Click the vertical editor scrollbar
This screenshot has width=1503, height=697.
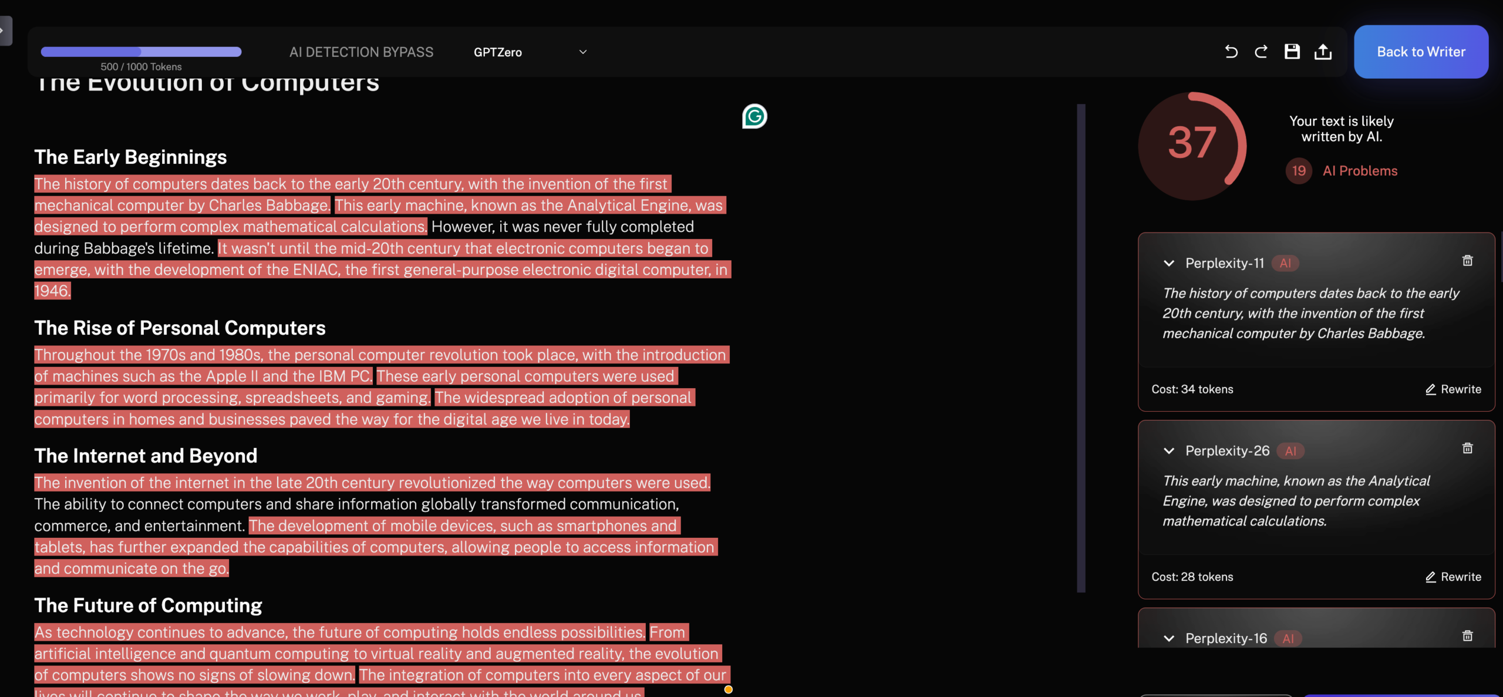(1081, 348)
